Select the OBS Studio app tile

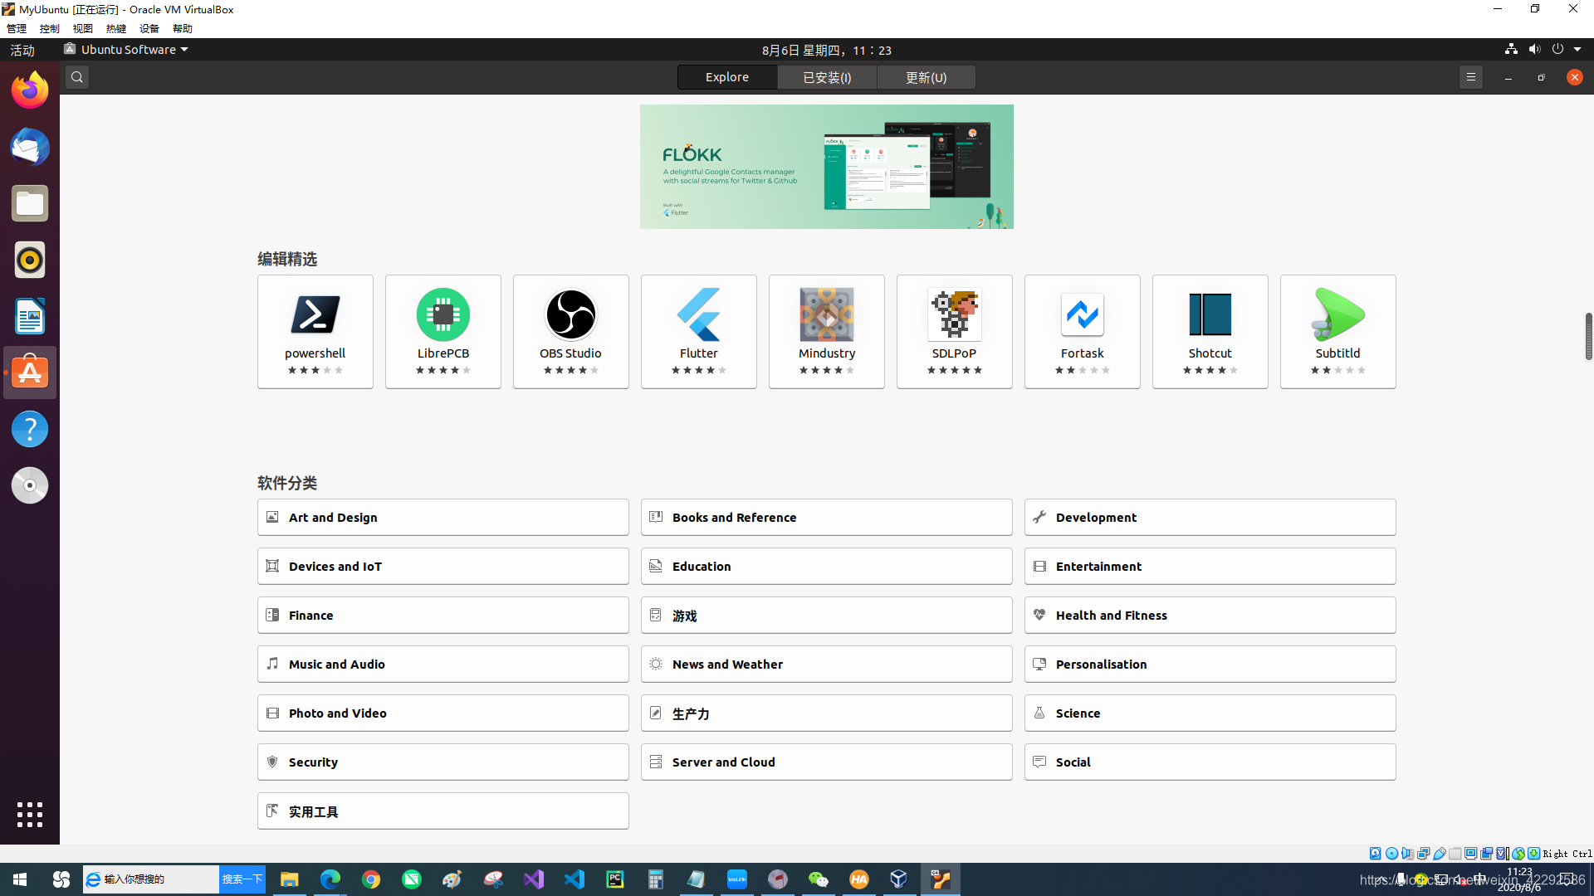[570, 331]
